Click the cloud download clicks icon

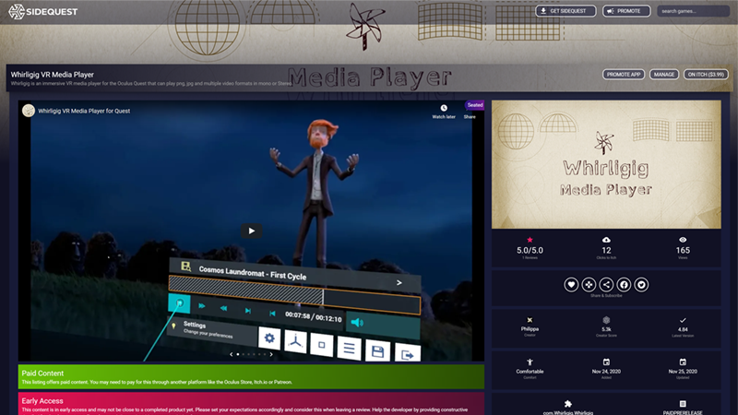click(606, 240)
